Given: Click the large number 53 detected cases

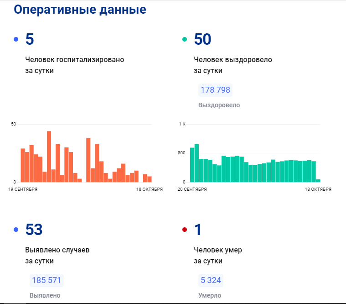Looking at the screenshot, I should tap(34, 230).
